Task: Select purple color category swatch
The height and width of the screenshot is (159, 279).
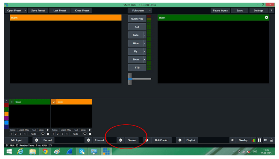Action: [7, 118]
